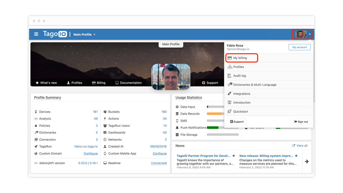
Task: Open TagoIO Partner Program news article
Action: pos(204,156)
